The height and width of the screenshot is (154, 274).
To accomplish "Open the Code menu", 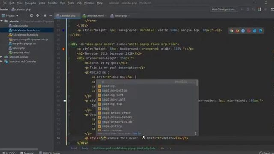I will [42, 3].
